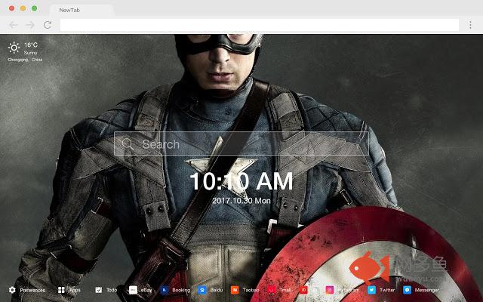Screen dimensions: 483x302
Task: Click the date 2017.10.30 Mon
Action: pyautogui.click(x=241, y=201)
